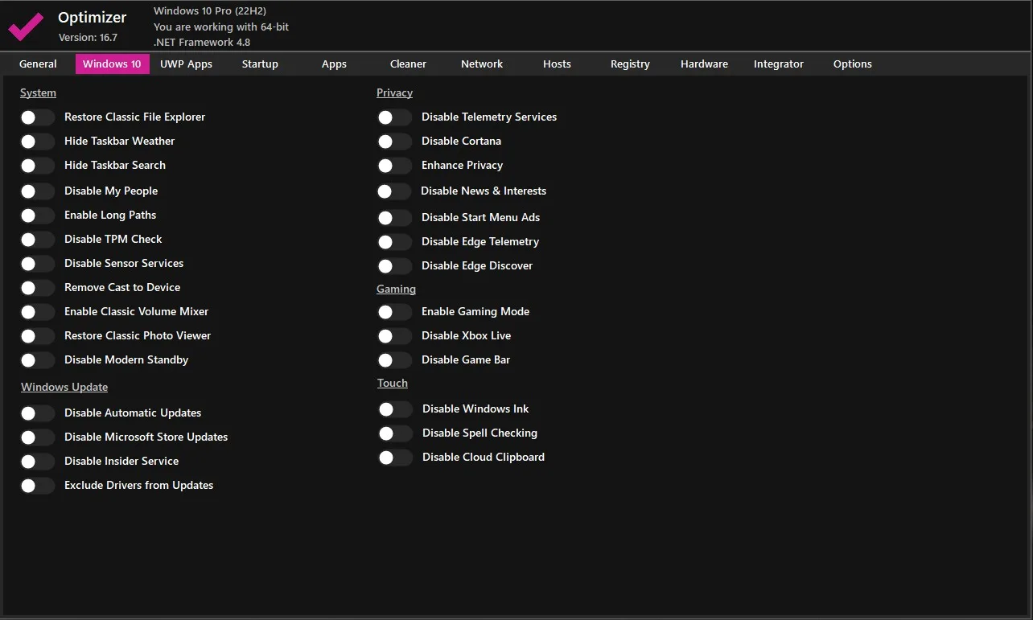Toggle Disable Windows Ink
Viewport: 1033px width, 620px height.
click(x=395, y=409)
